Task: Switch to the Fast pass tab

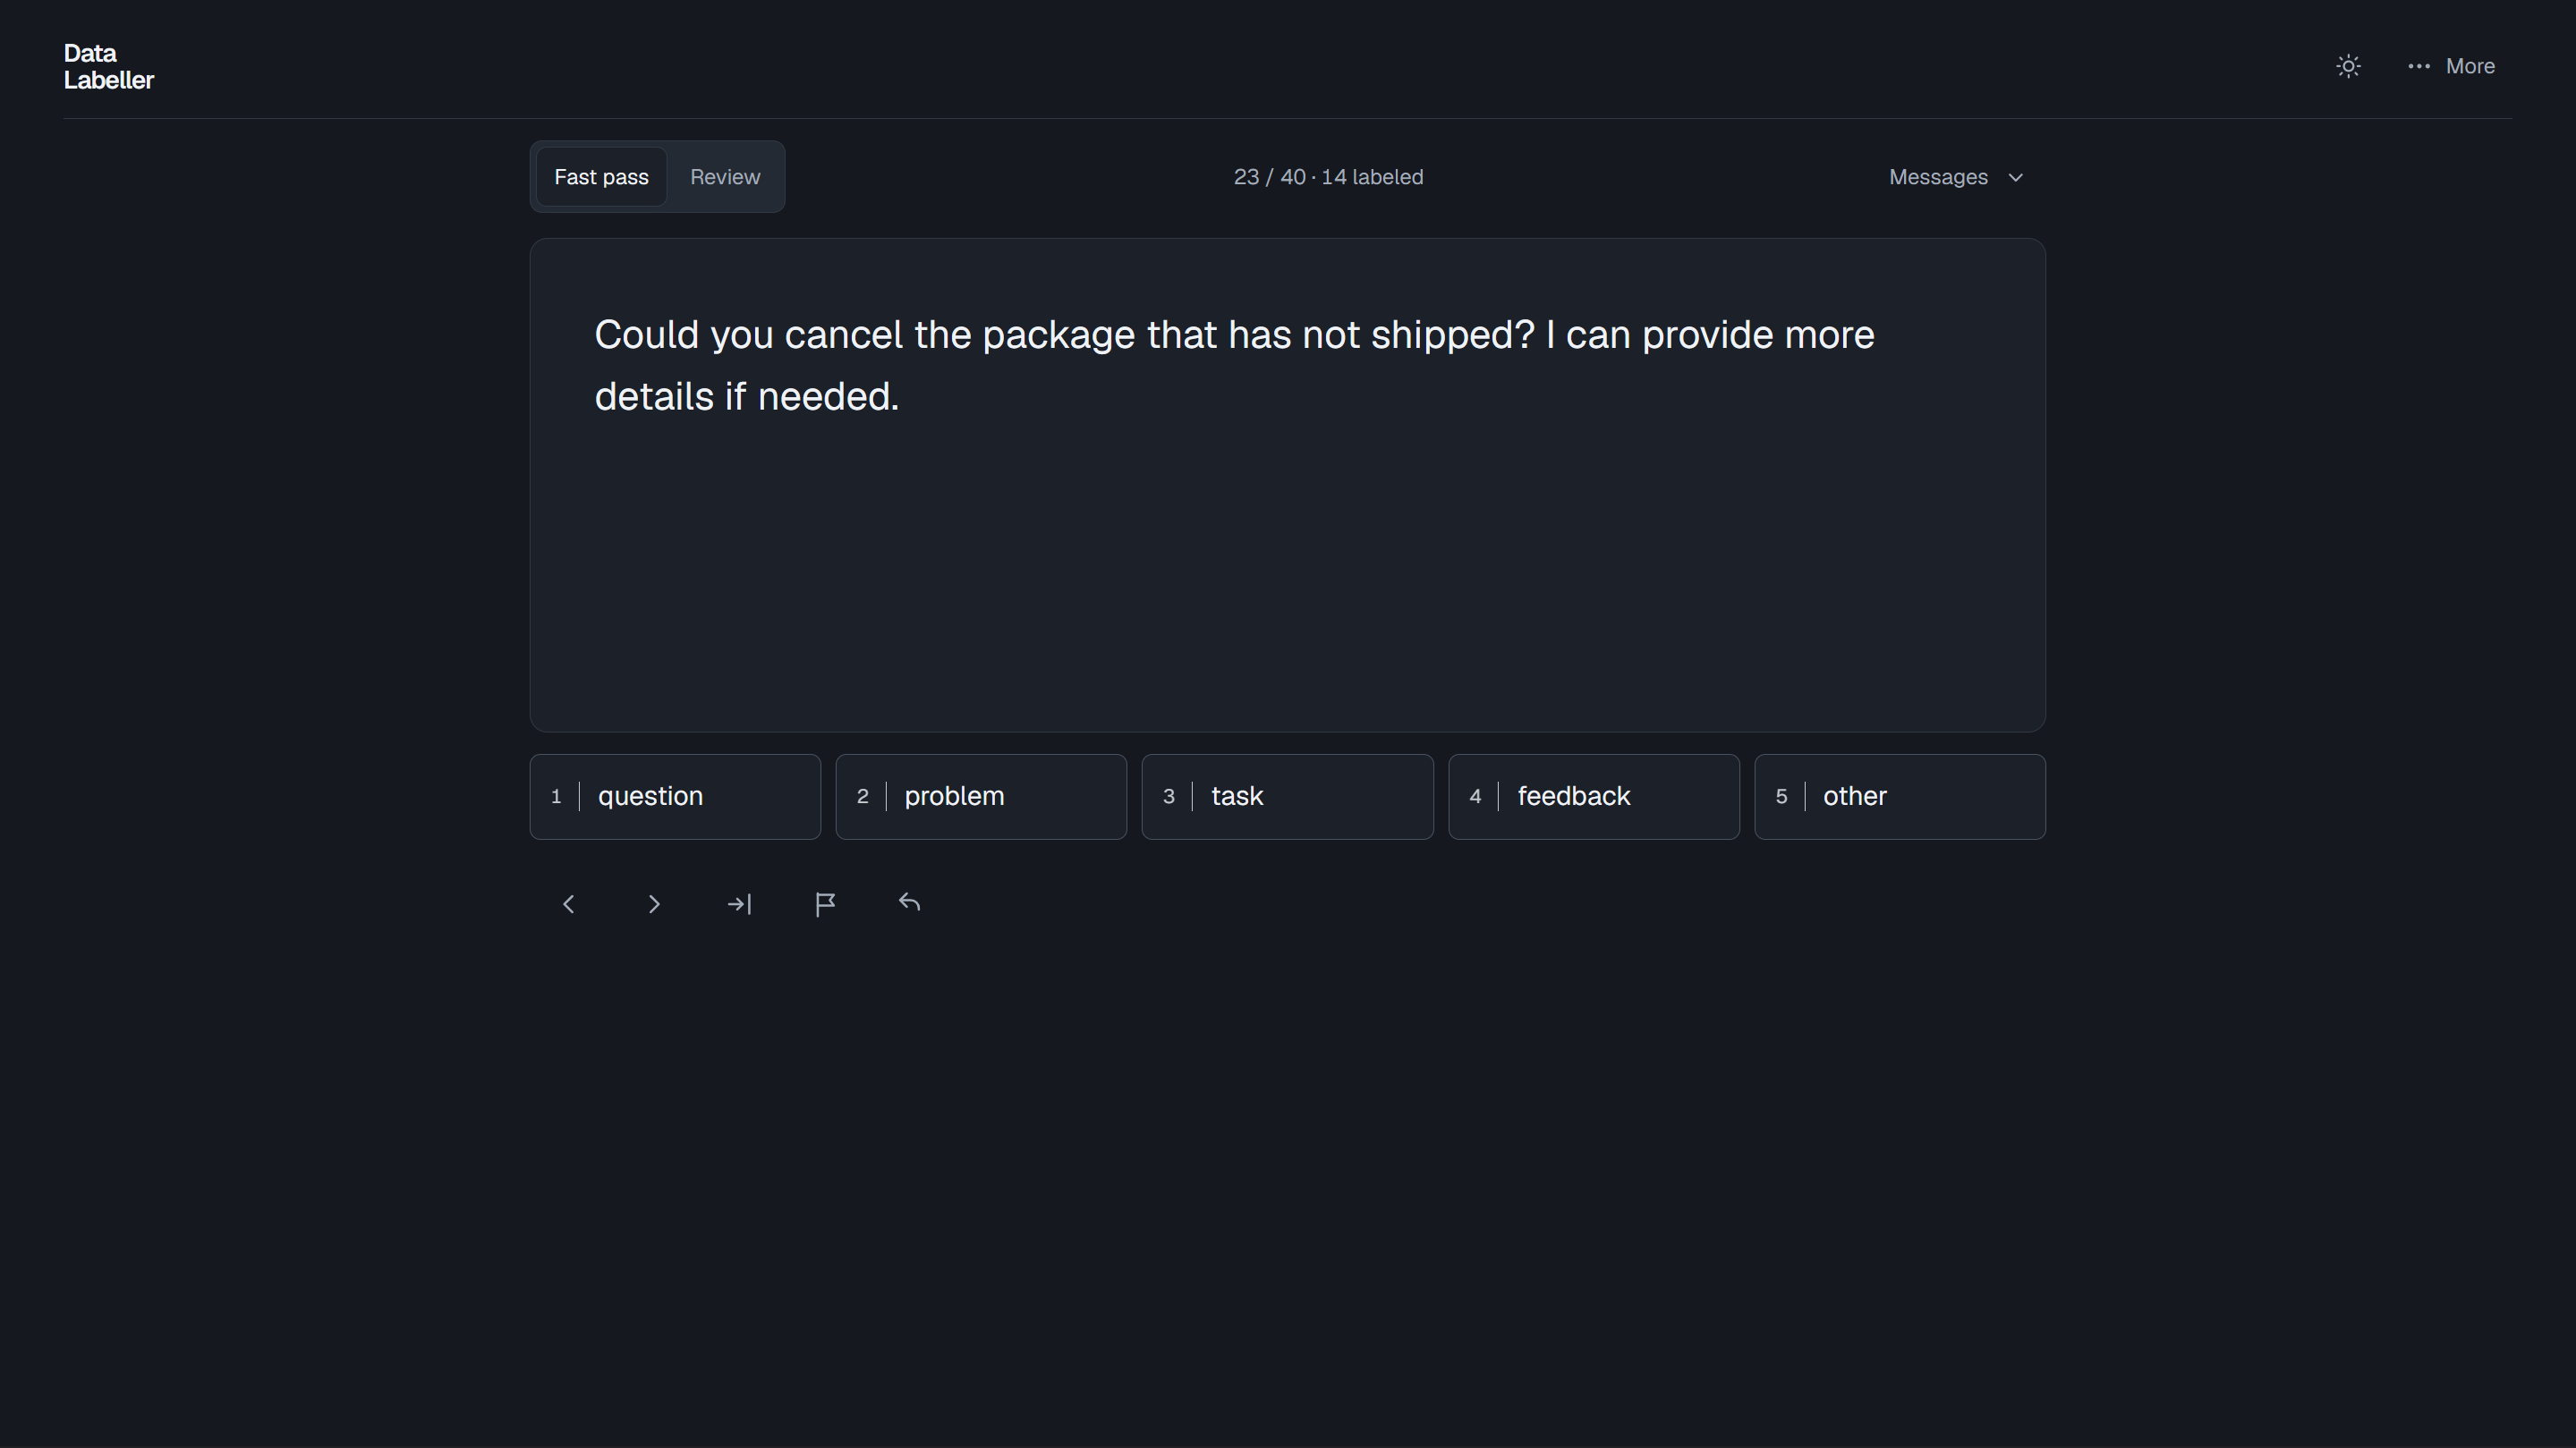Action: 601,177
